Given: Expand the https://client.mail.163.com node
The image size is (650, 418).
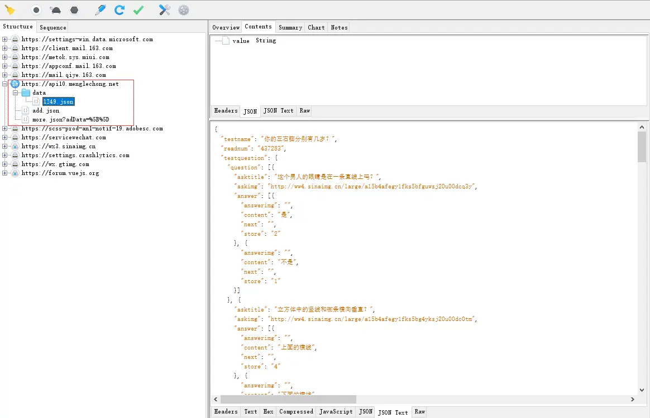Looking at the screenshot, I should tap(4, 48).
